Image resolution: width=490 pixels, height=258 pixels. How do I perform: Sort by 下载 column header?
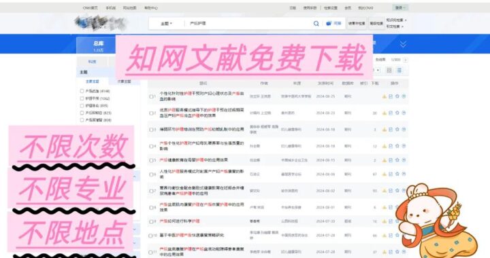(x=375, y=84)
